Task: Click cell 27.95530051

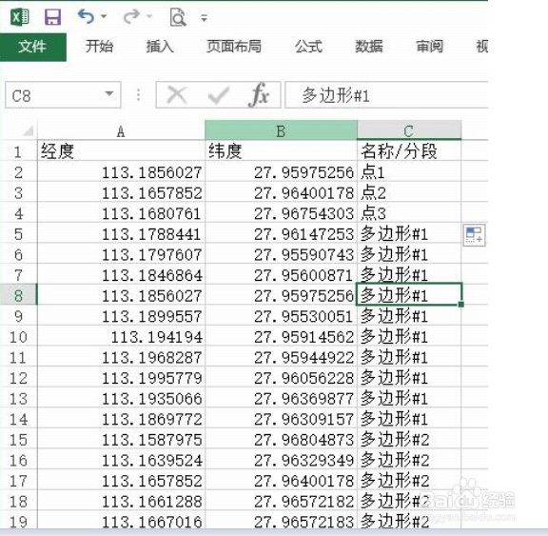Action: click(281, 316)
